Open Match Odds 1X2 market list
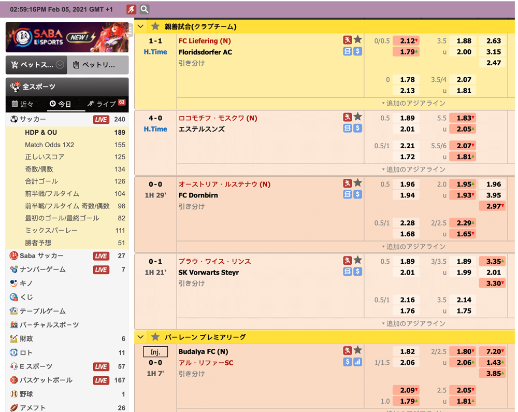Viewport: 518px width, 412px height. pos(50,145)
